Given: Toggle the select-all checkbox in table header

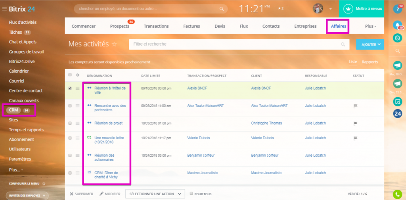Looking at the screenshot, I should (70, 75).
